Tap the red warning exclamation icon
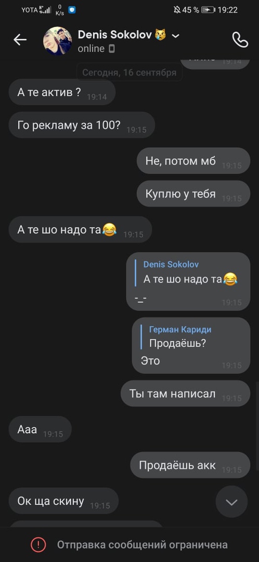This screenshot has height=562, width=259. pos(38,545)
